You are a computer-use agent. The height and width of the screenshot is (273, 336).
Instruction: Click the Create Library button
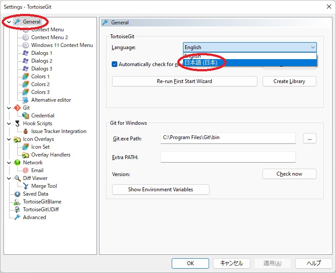(289, 81)
